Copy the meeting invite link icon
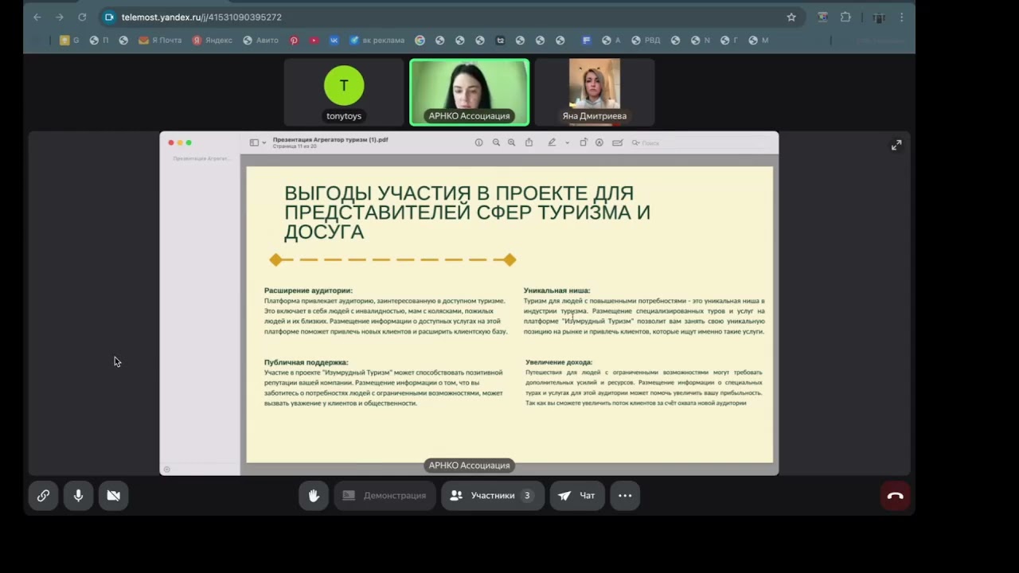Viewport: 1019px width, 573px height. coord(43,495)
